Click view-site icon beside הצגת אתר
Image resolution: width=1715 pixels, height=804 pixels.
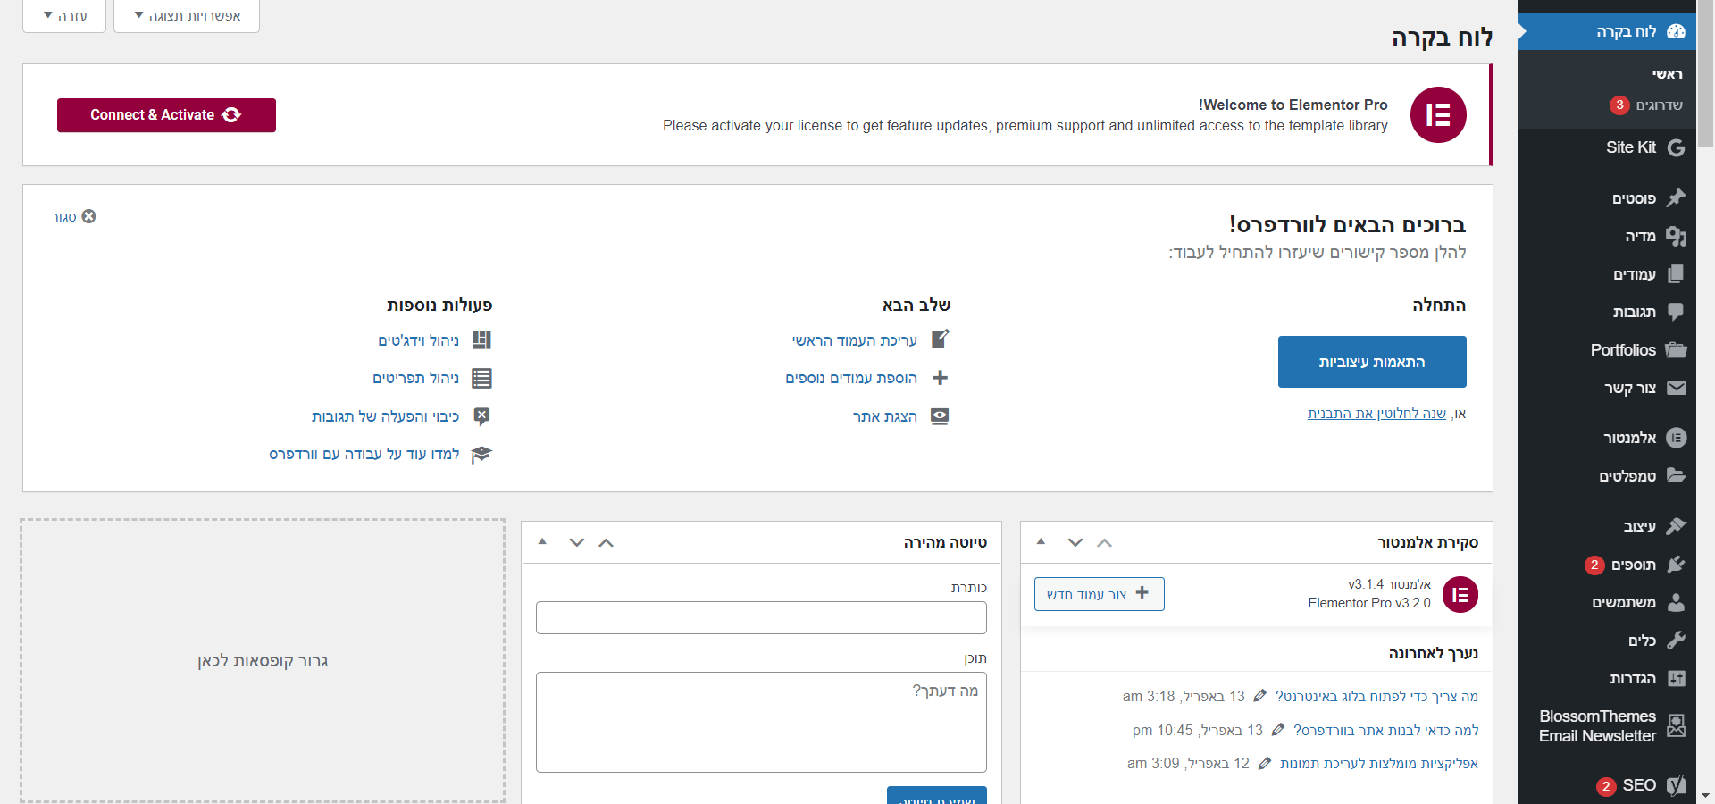pyautogui.click(x=940, y=416)
